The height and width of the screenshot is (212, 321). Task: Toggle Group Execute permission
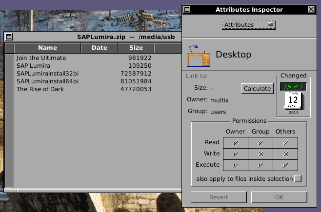[261, 165]
